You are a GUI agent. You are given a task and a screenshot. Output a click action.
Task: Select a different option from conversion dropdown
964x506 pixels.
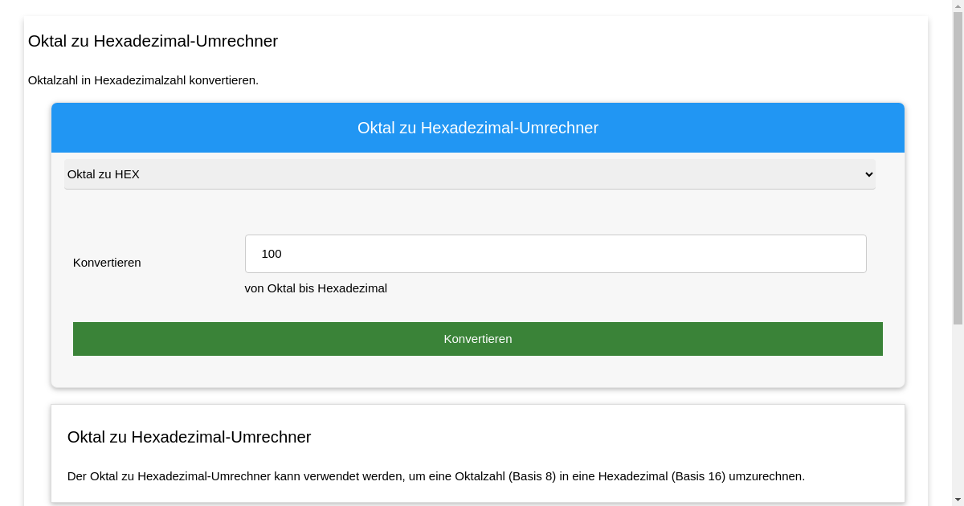(x=470, y=174)
